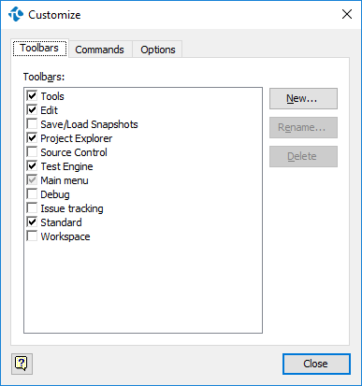Select the 'Standard' list entry text
Viewport: 362px width, 386px height.
coord(61,222)
